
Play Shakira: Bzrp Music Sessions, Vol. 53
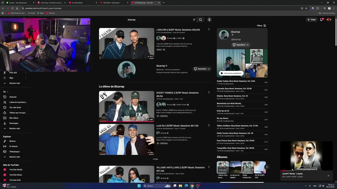[x=242, y=97]
